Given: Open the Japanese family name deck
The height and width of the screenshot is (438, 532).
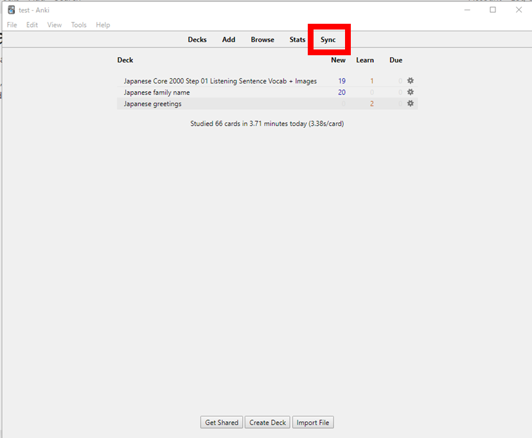Looking at the screenshot, I should [157, 92].
